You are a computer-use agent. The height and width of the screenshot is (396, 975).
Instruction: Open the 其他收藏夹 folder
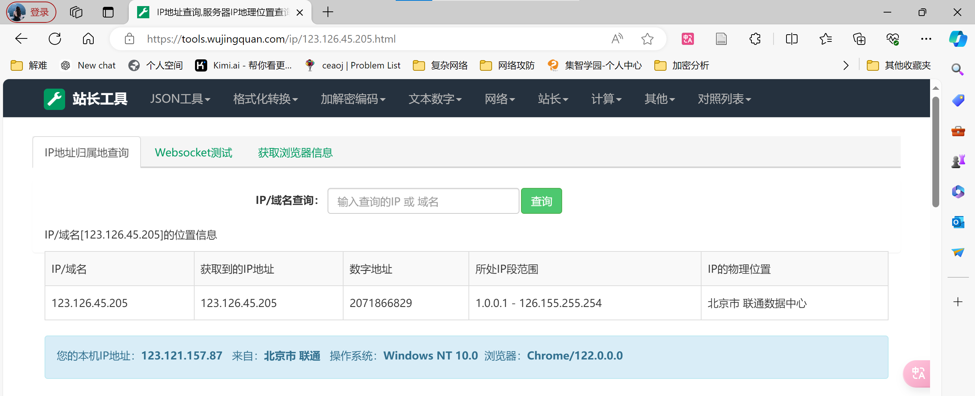(899, 65)
